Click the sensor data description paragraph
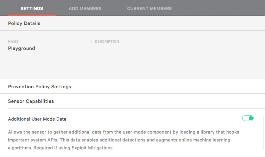The height and width of the screenshot is (157, 265). tap(123, 140)
